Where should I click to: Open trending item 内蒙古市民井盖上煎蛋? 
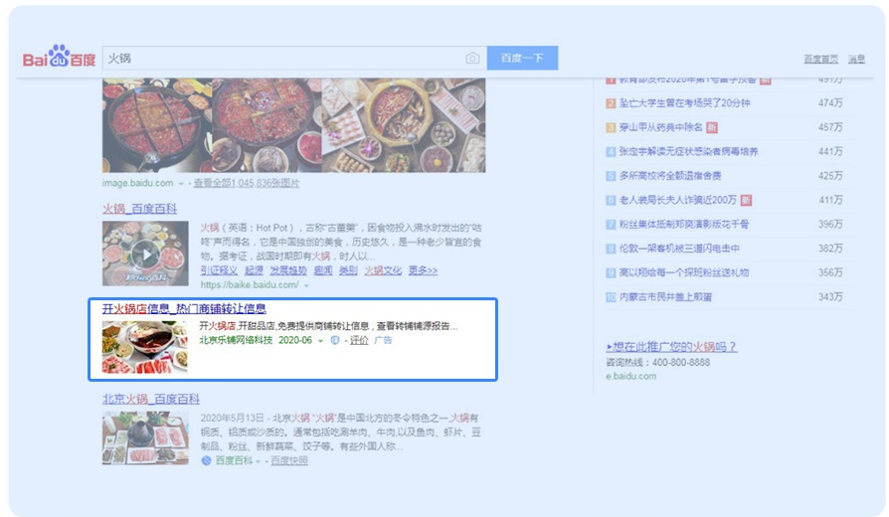click(665, 297)
